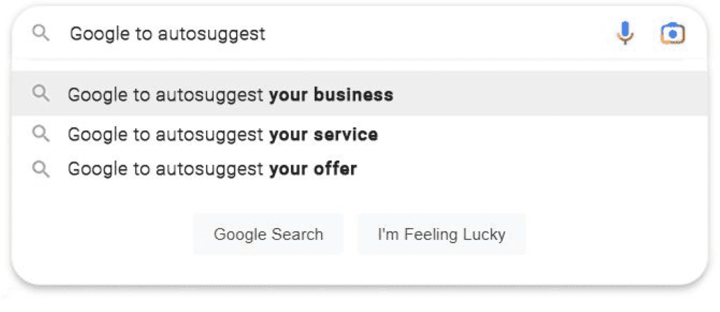
Task: Click the Google Search button
Action: pyautogui.click(x=268, y=234)
